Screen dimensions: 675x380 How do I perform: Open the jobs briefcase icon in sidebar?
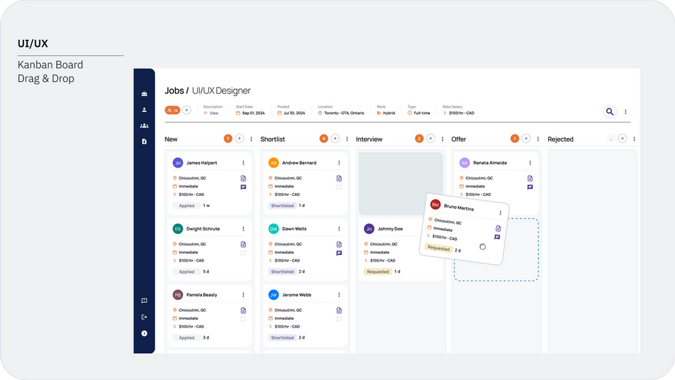144,94
